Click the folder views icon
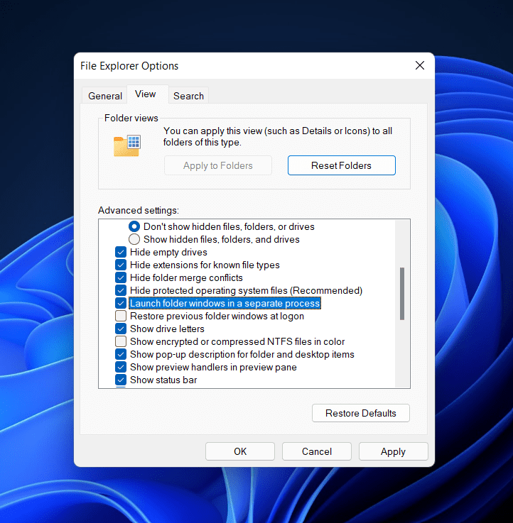 point(126,145)
